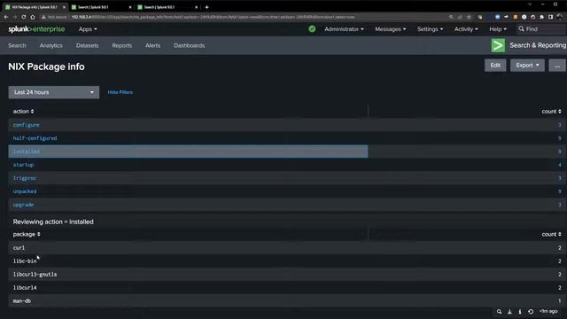This screenshot has width=567, height=319.
Task: Click the panel refresh icon next to 3m ago
Action: tap(531, 311)
